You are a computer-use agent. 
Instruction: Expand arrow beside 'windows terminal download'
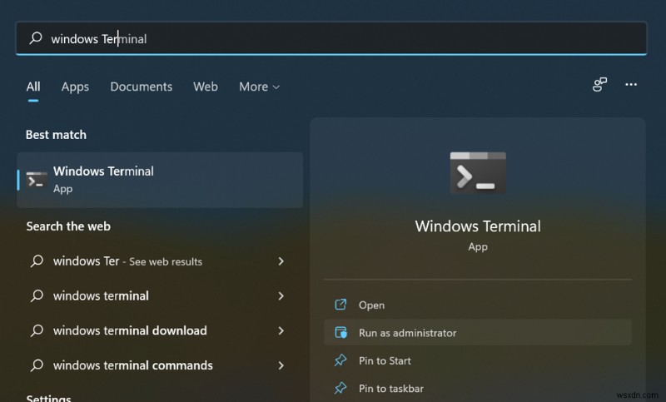pyautogui.click(x=281, y=330)
